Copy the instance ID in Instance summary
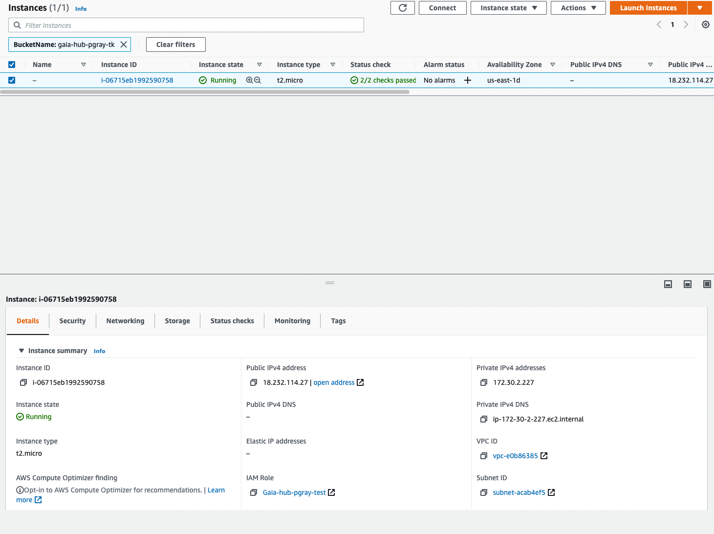 point(23,382)
